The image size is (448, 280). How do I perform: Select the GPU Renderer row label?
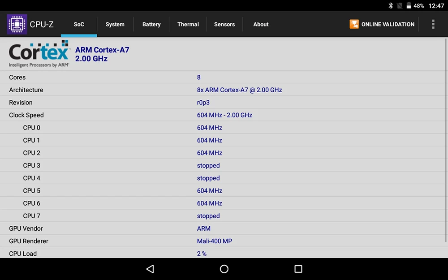[29, 241]
